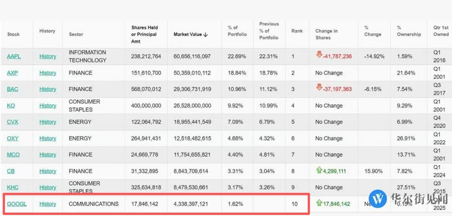Click the green up arrow in GOOGL row
The image size is (452, 216).
coord(319,203)
